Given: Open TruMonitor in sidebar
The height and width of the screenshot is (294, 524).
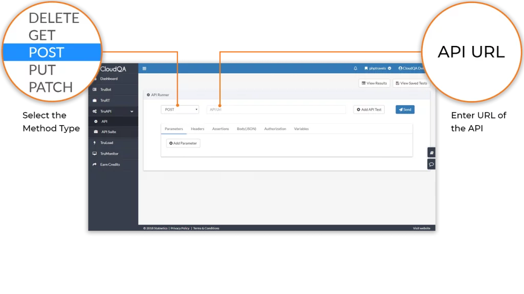Looking at the screenshot, I should click(x=113, y=154).
